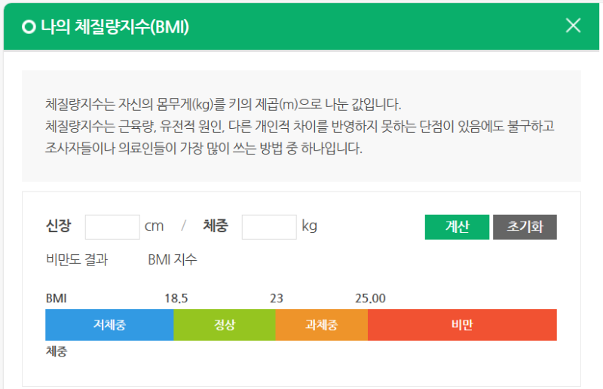The image size is (603, 389).
Task: Click the green 계산 button
Action: point(457,227)
